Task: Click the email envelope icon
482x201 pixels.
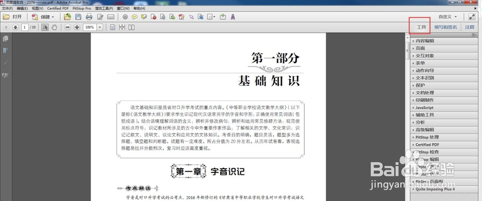Action: click(x=111, y=17)
